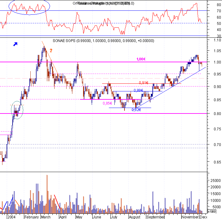Click the 0.80 value on price axis
Screen dimensions: 222x219
217,113
